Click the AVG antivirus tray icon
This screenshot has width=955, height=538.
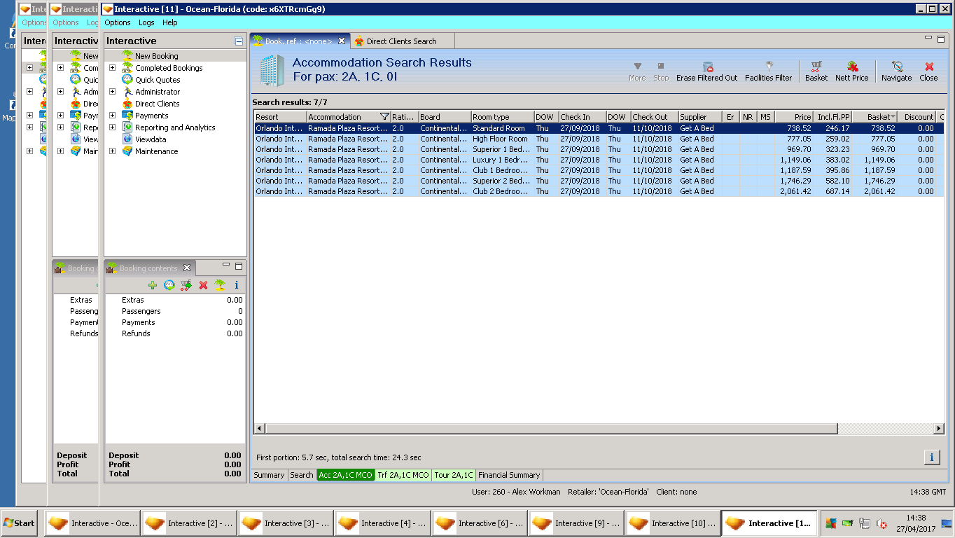tap(831, 523)
